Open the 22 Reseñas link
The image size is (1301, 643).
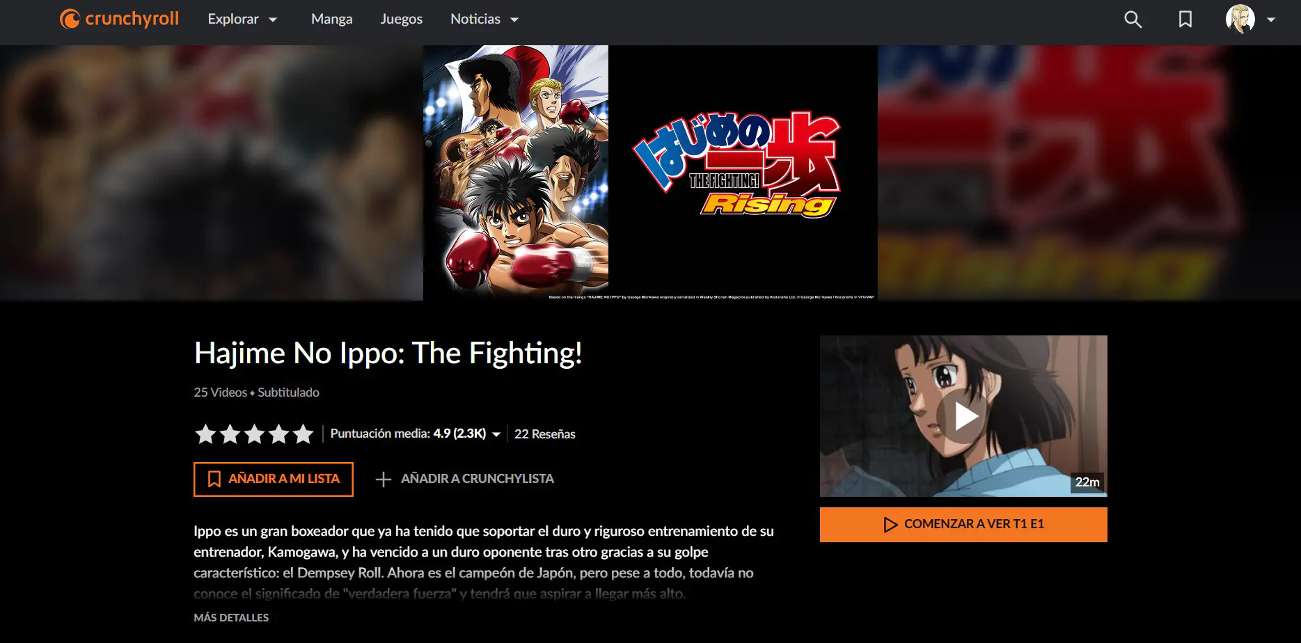(545, 434)
